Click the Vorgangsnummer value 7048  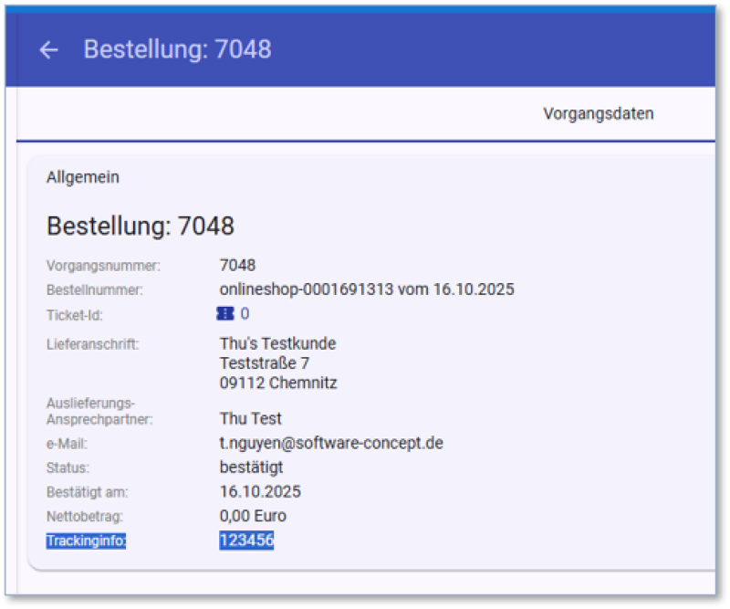point(237,266)
